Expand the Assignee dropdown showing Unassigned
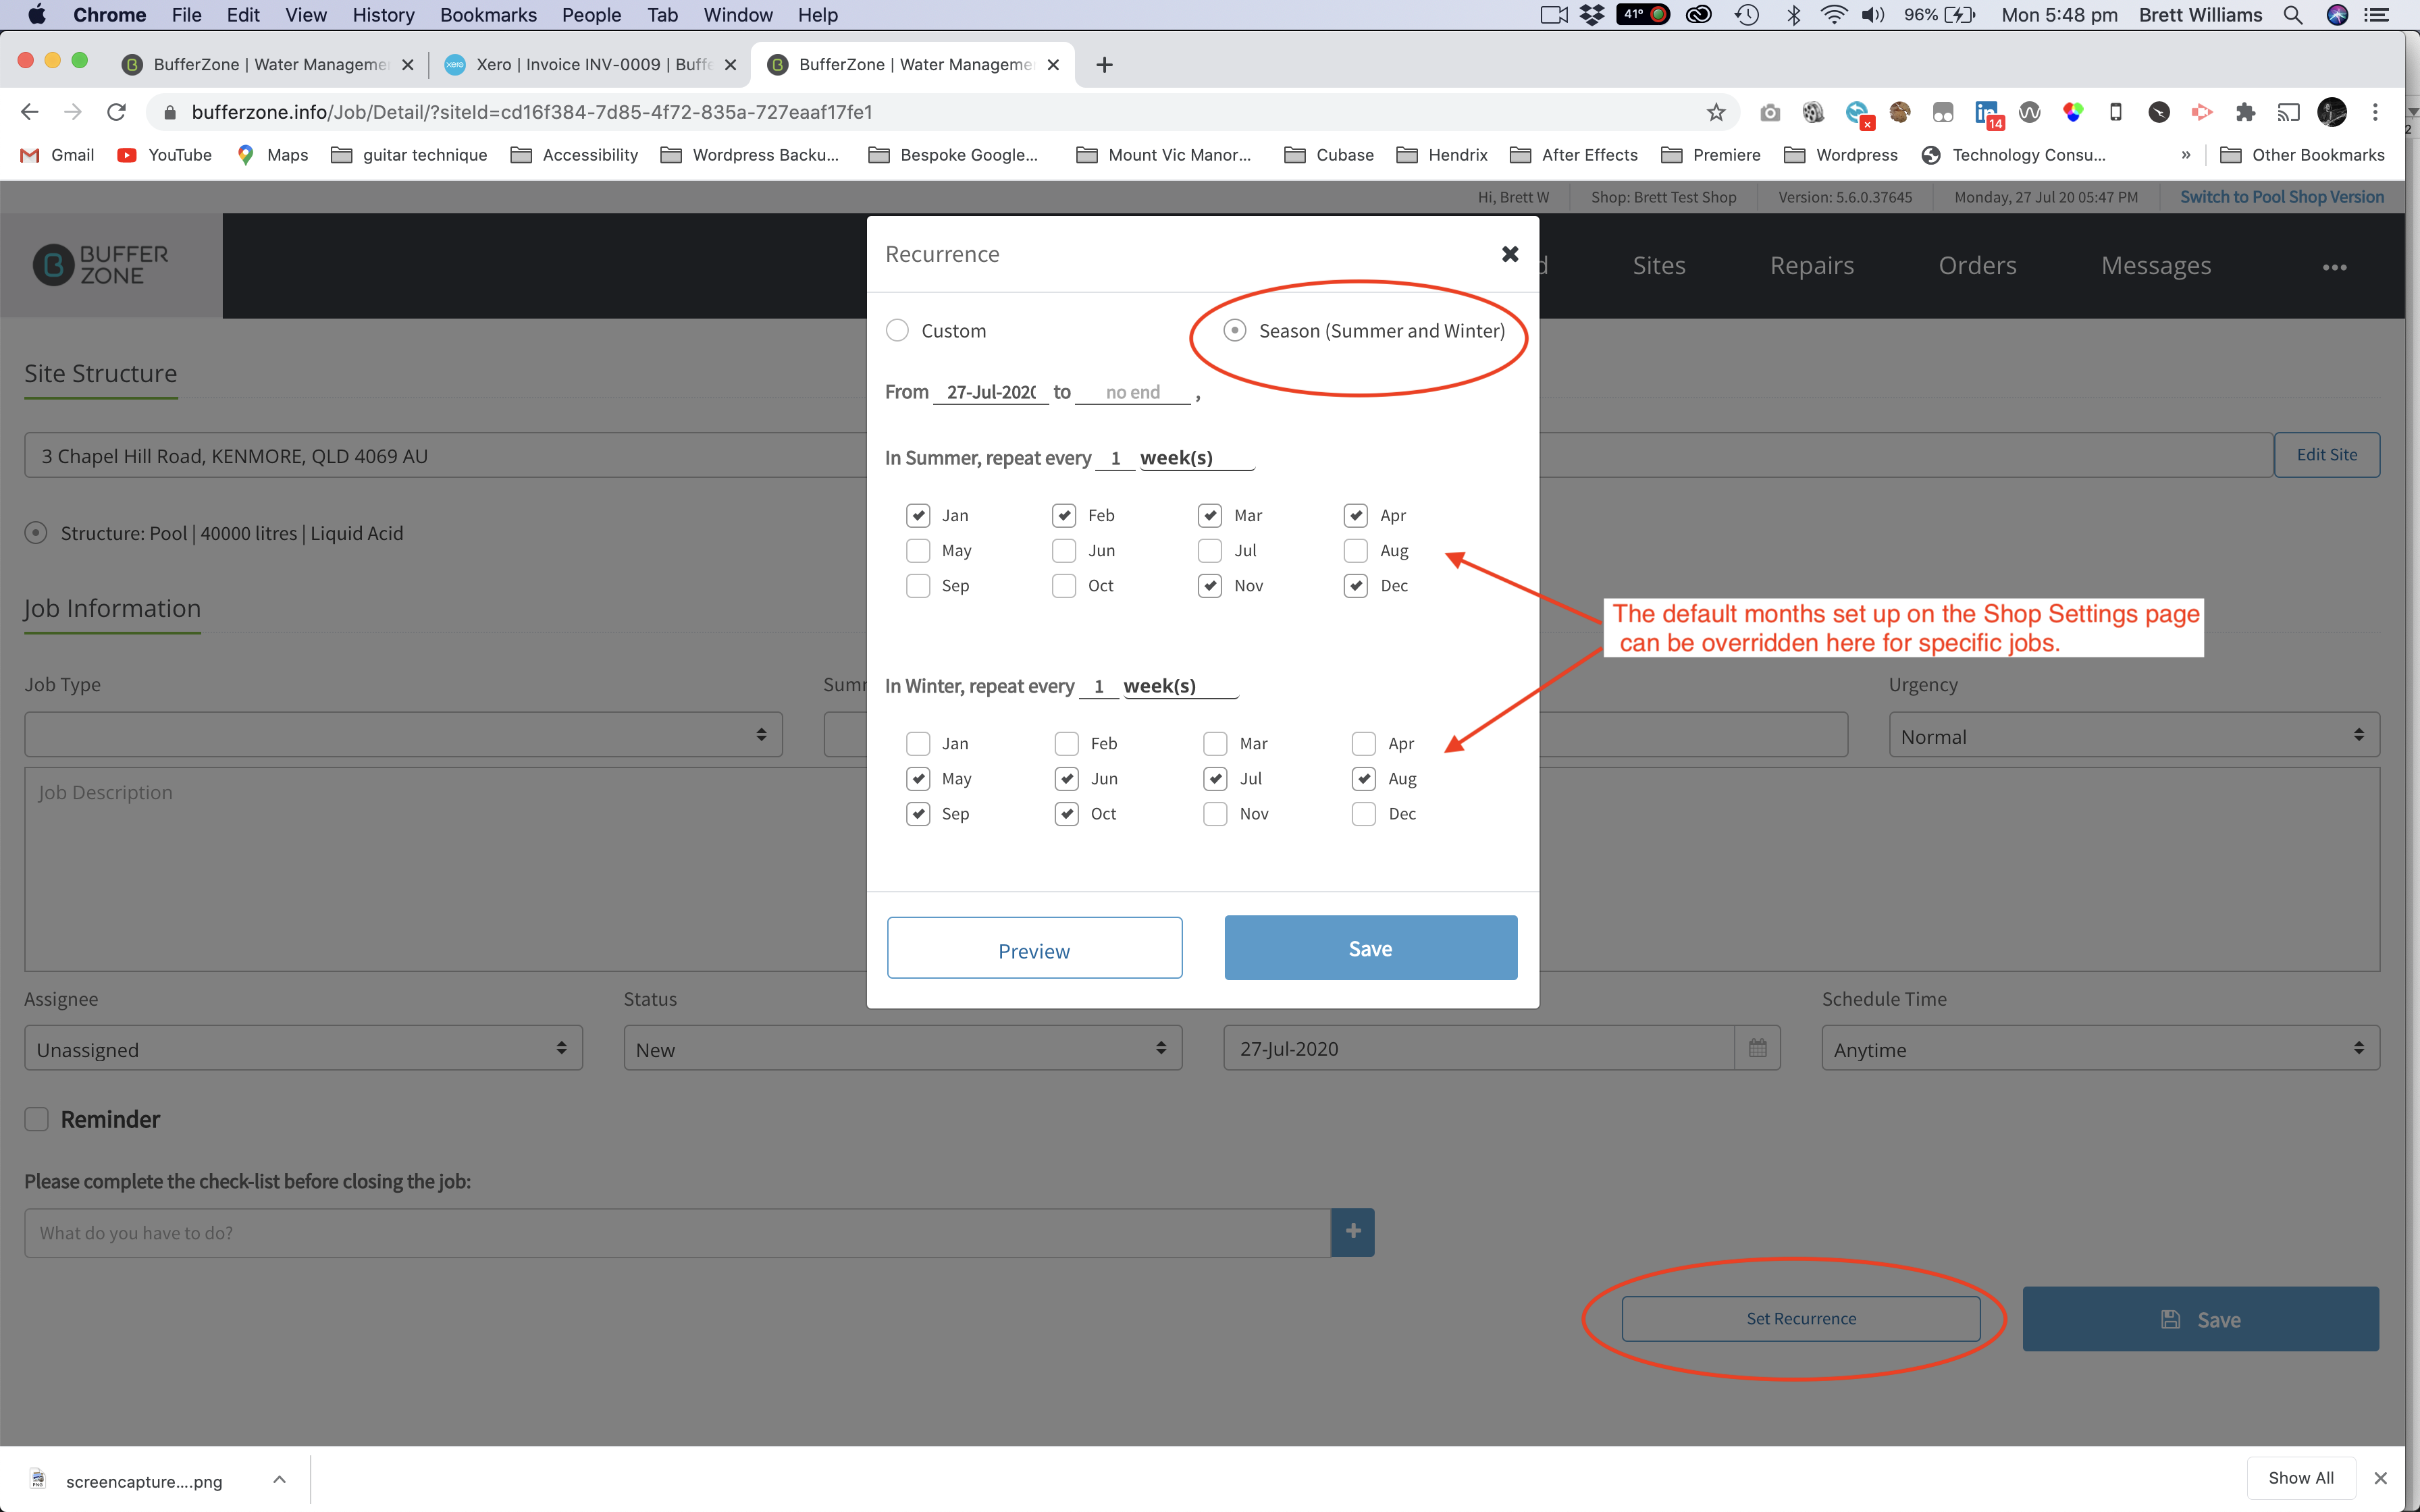Viewport: 2420px width, 1512px height. 303,1048
